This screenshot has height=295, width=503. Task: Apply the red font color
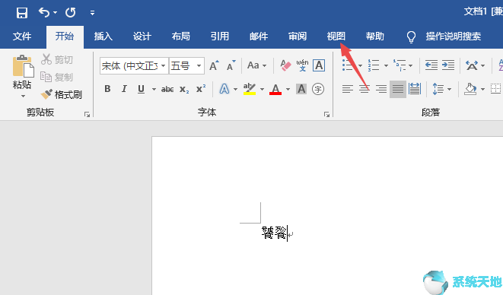275,89
